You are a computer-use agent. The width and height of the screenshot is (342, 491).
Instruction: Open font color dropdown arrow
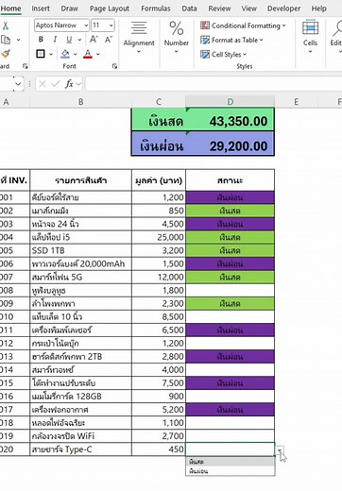98,54
